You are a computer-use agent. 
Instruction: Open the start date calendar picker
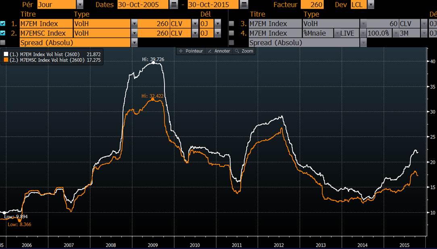[174, 4]
